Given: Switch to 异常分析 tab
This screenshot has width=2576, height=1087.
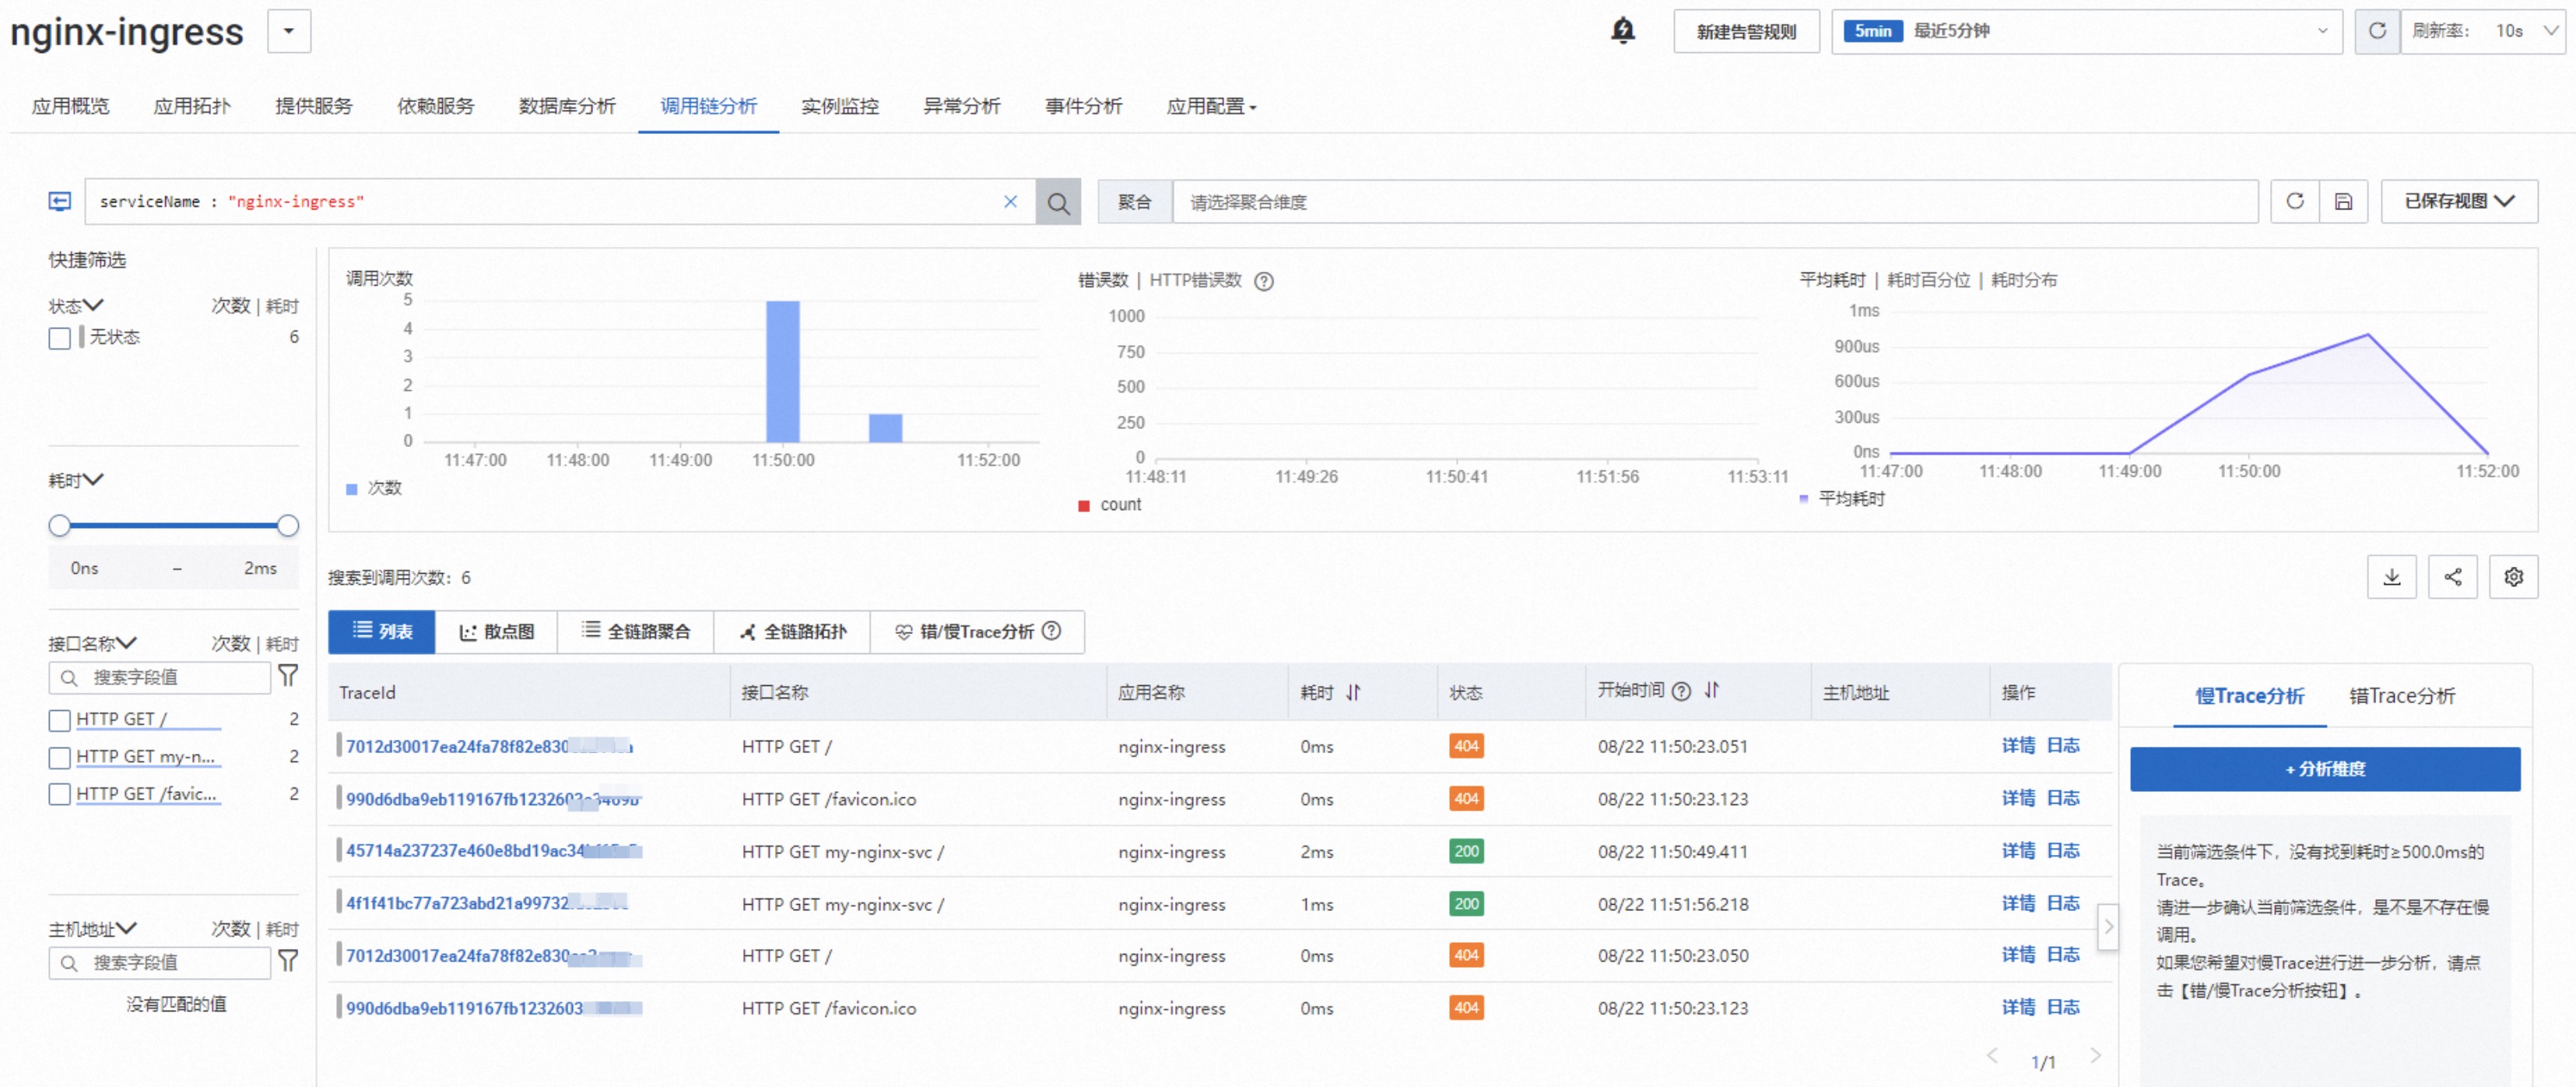Looking at the screenshot, I should [961, 106].
